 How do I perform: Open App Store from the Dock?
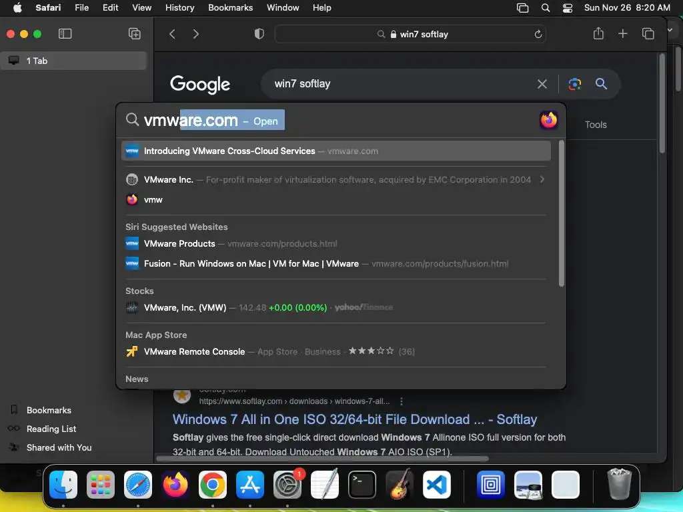250,484
